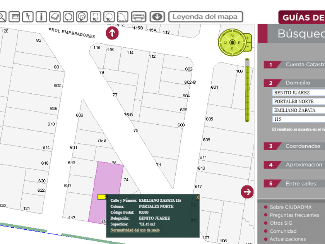
Task: Open the GUÍAS DE tab
Action: click(x=302, y=17)
